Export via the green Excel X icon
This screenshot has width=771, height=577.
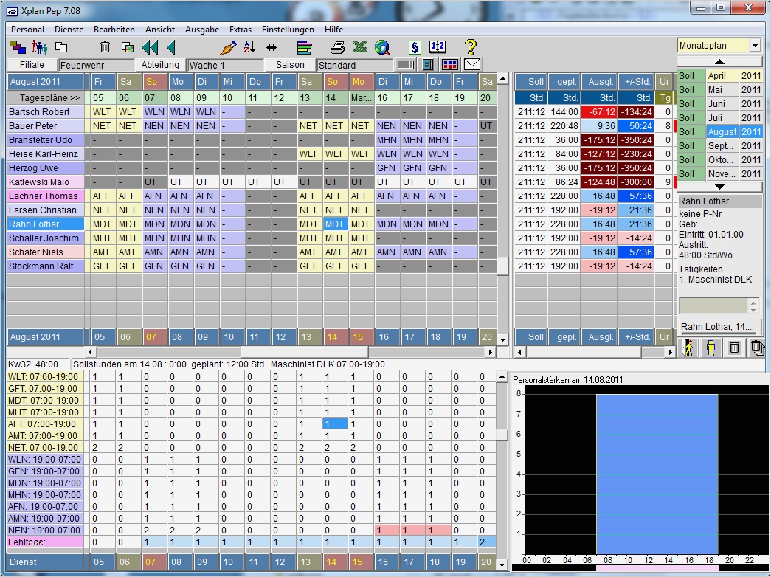360,47
